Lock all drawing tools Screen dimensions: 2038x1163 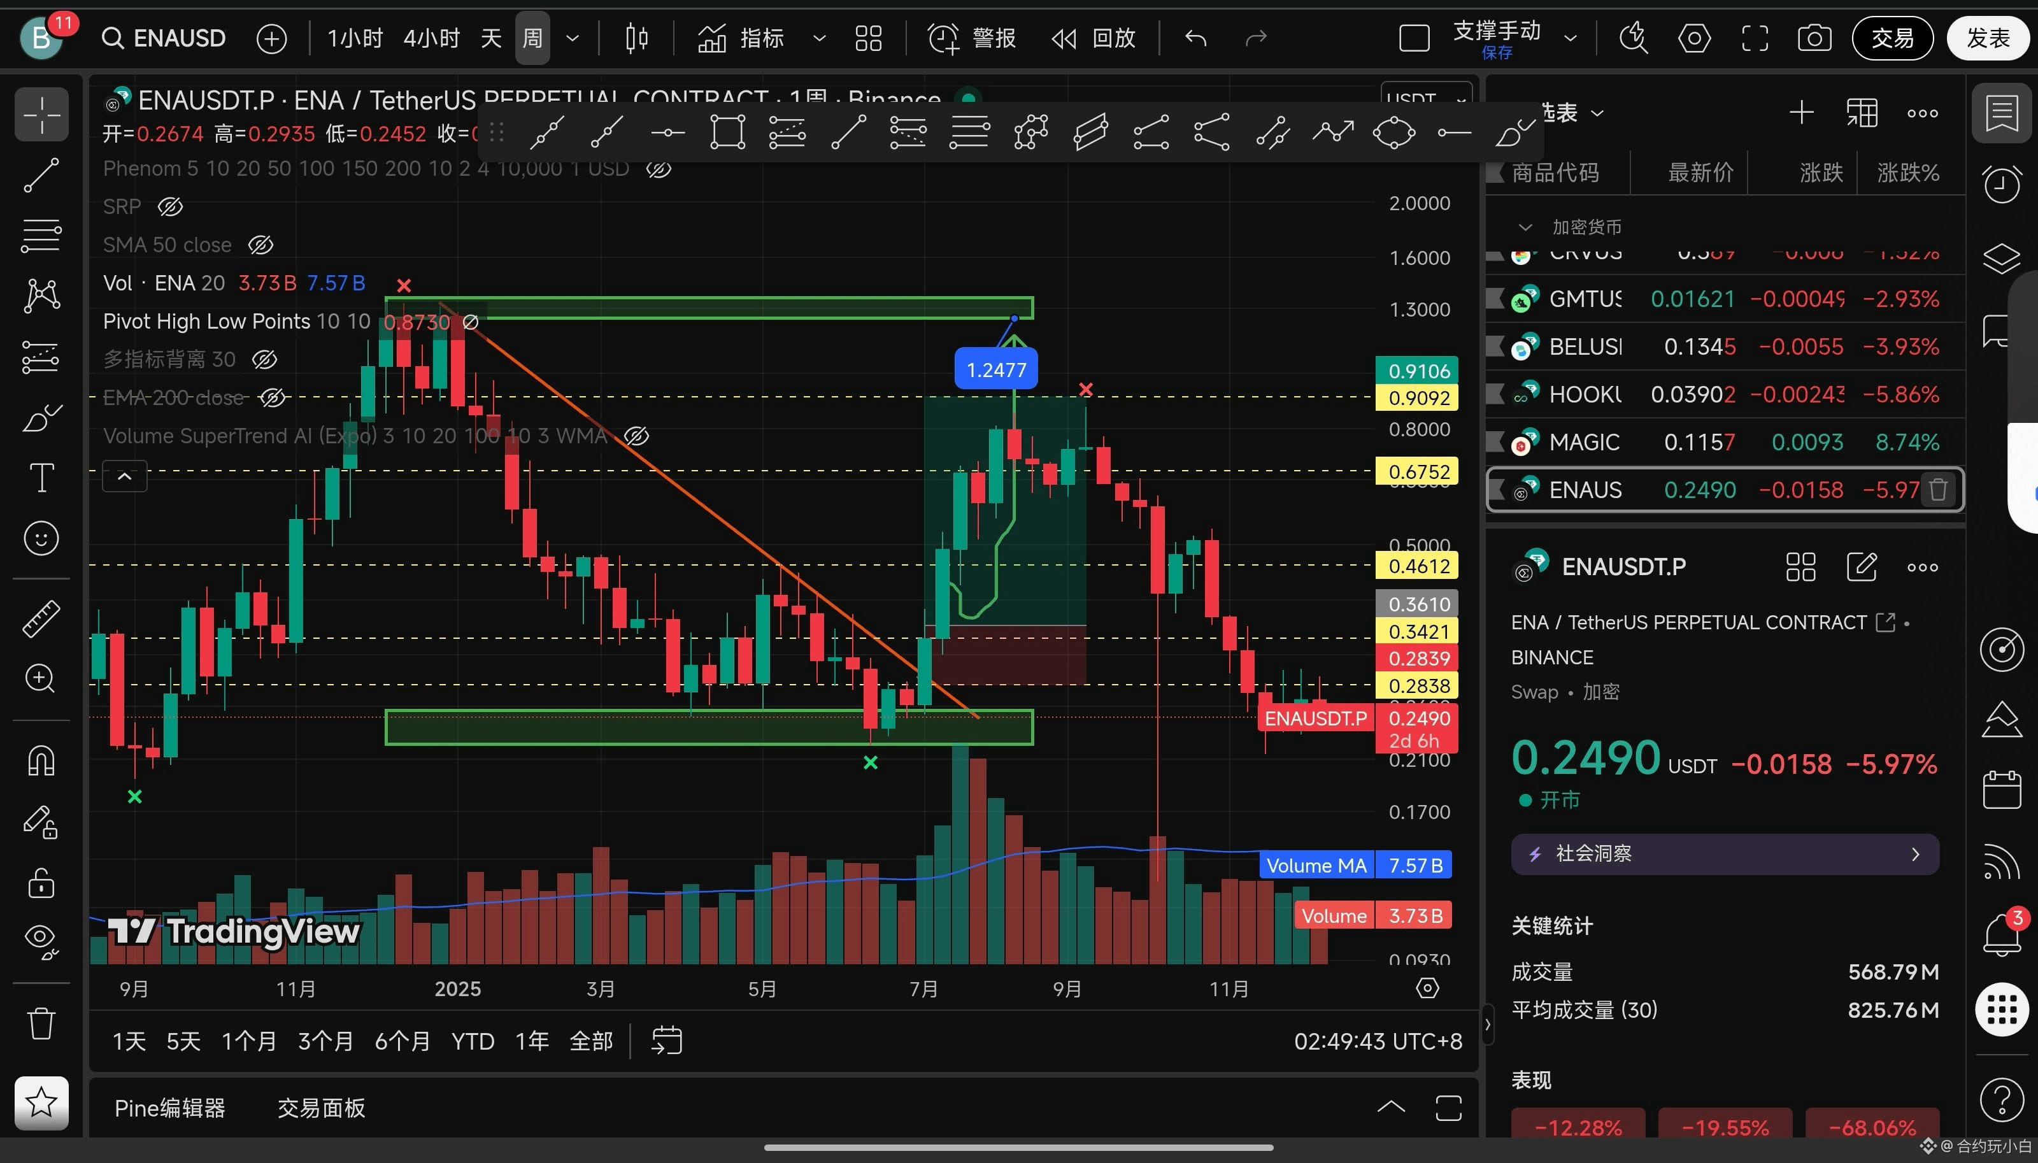click(41, 883)
